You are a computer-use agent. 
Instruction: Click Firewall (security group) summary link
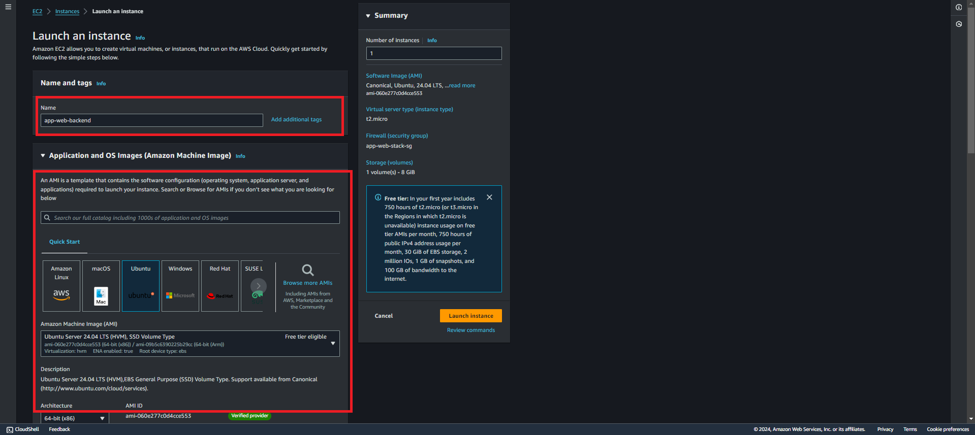[x=397, y=136]
